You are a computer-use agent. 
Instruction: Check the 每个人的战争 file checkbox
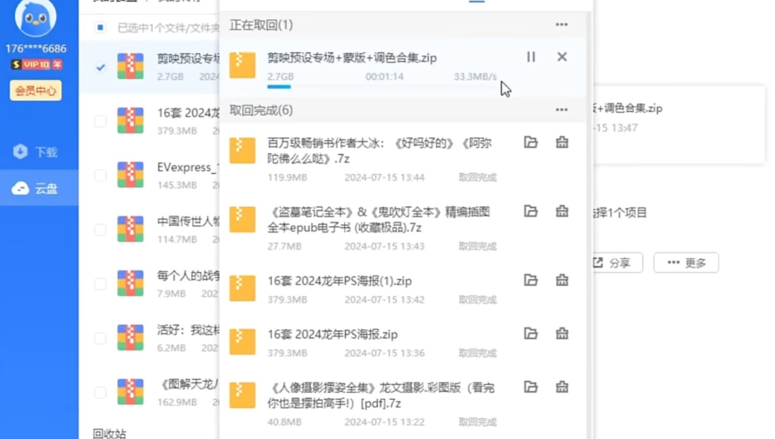tap(100, 284)
